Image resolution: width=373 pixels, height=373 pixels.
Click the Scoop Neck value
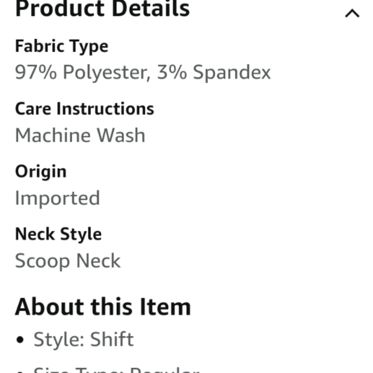pyautogui.click(x=68, y=261)
